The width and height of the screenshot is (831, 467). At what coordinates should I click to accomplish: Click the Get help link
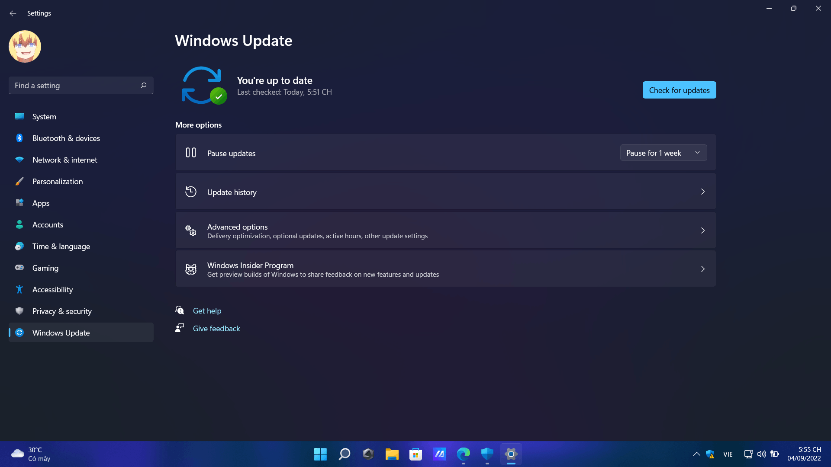(x=207, y=310)
